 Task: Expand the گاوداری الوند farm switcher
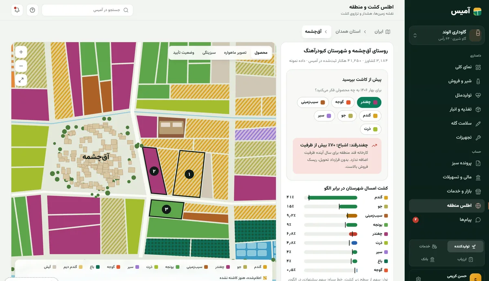[447, 35]
